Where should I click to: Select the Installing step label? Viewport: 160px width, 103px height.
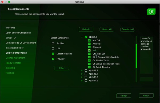10,68
